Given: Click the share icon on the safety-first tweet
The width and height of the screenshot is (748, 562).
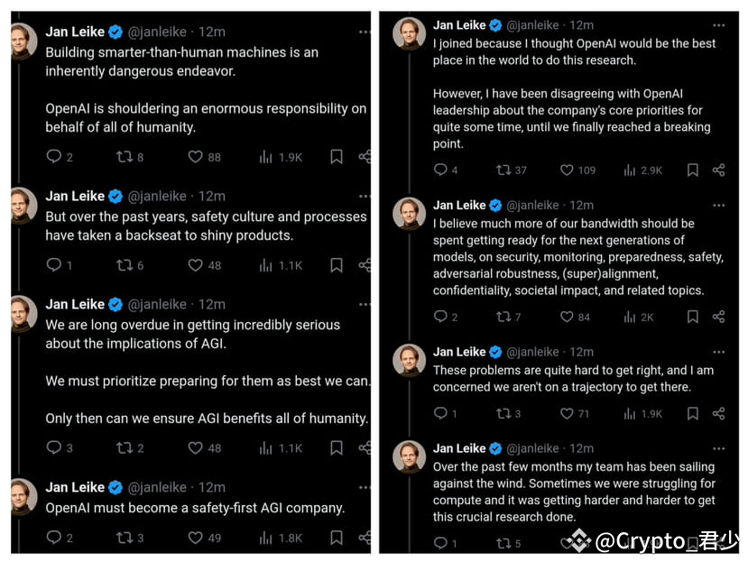Looking at the screenshot, I should [x=365, y=538].
